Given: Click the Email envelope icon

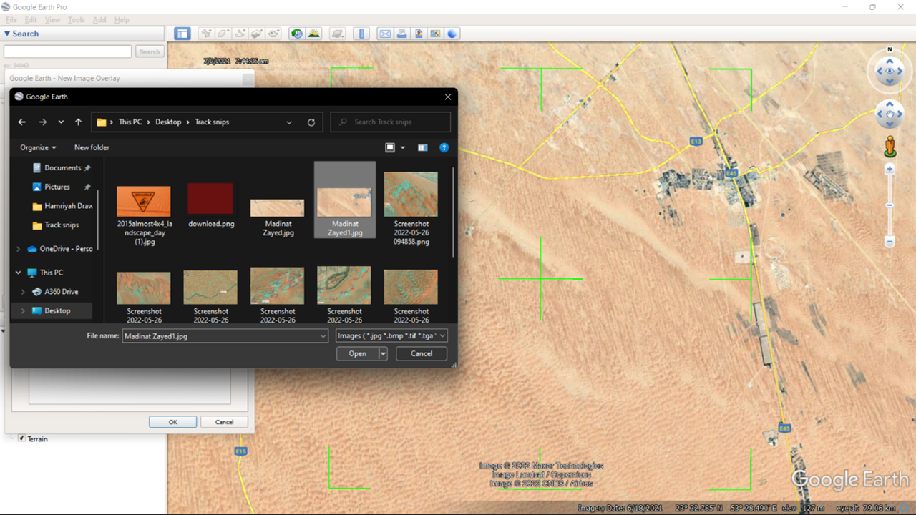Looking at the screenshot, I should coord(385,34).
